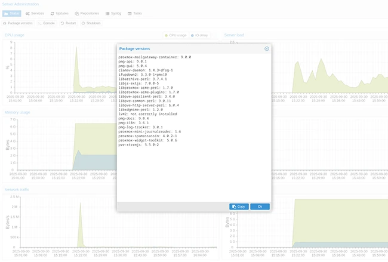Close the Package versions dialog

coord(266,48)
